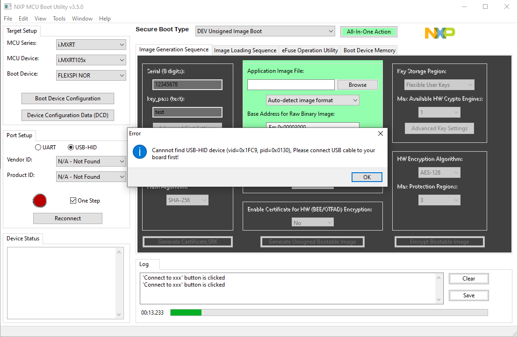The height and width of the screenshot is (337, 518).
Task: Open the Secure Boot Type dropdown
Action: click(x=265, y=31)
